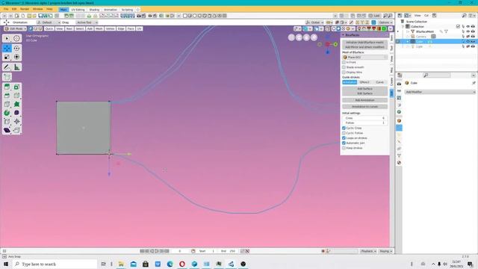Enable the Keep strokes checkbox

(344, 148)
